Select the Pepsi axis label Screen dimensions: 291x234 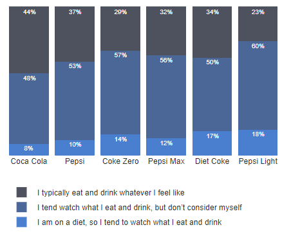pyautogui.click(x=75, y=161)
